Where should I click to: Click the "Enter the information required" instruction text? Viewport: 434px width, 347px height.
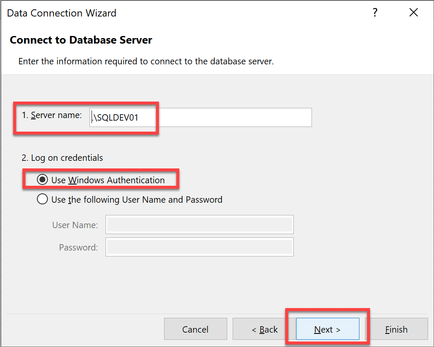pos(146,61)
